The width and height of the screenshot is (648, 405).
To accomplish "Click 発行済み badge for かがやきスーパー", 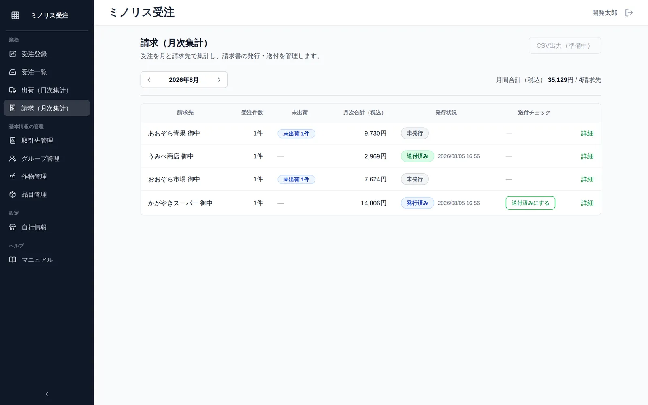I will click(417, 203).
